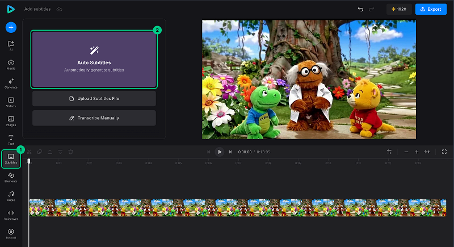The image size is (454, 247).
Task: Open the Subtitles sidebar panel
Action: tap(11, 158)
